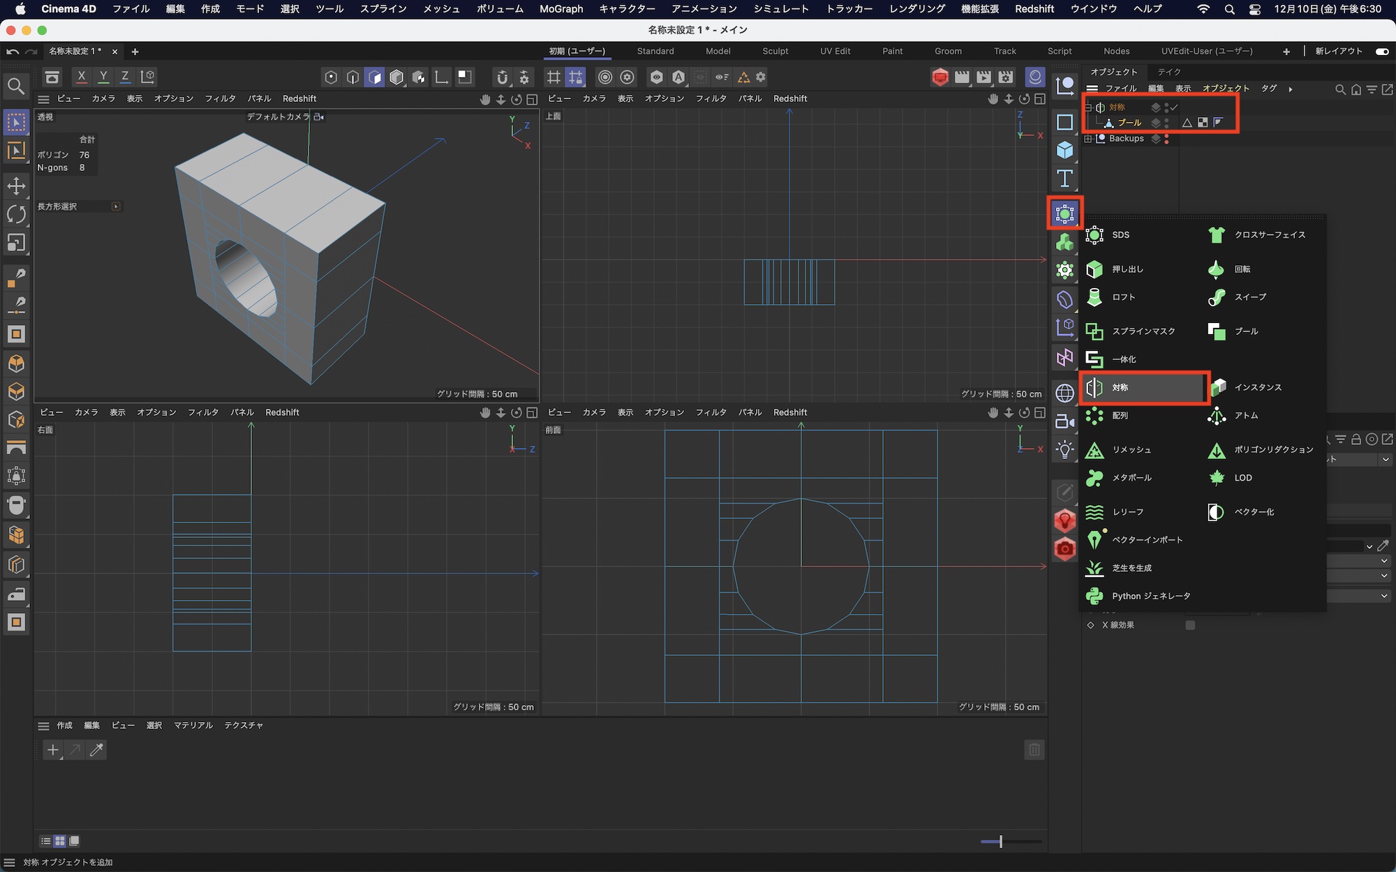Adjust the material preview size slider
Screen dimensions: 1396x872
pyautogui.click(x=1000, y=842)
